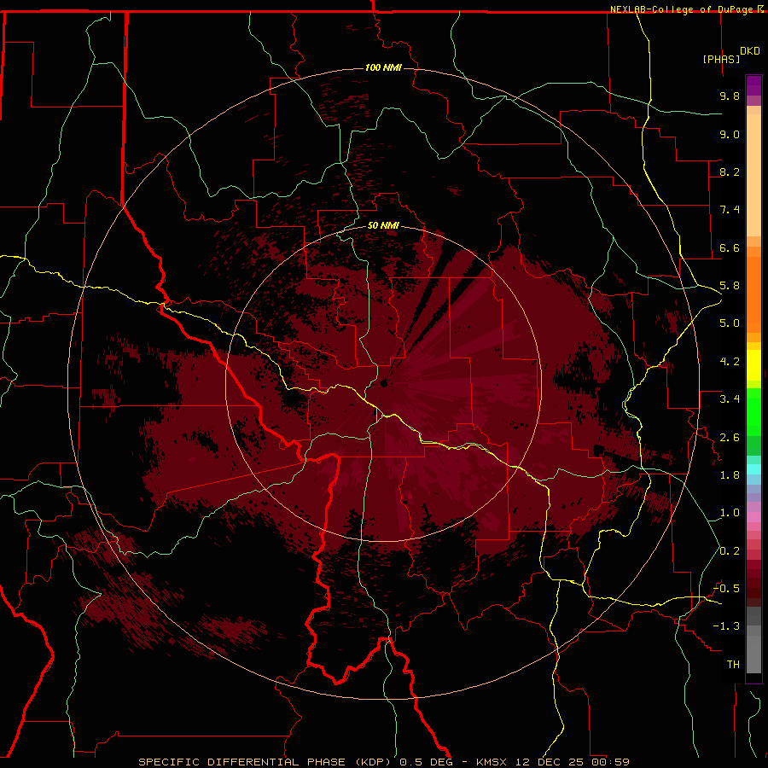Click the 12 DEC 25 date in the caption
The width and height of the screenshot is (768, 768).
pos(550,762)
